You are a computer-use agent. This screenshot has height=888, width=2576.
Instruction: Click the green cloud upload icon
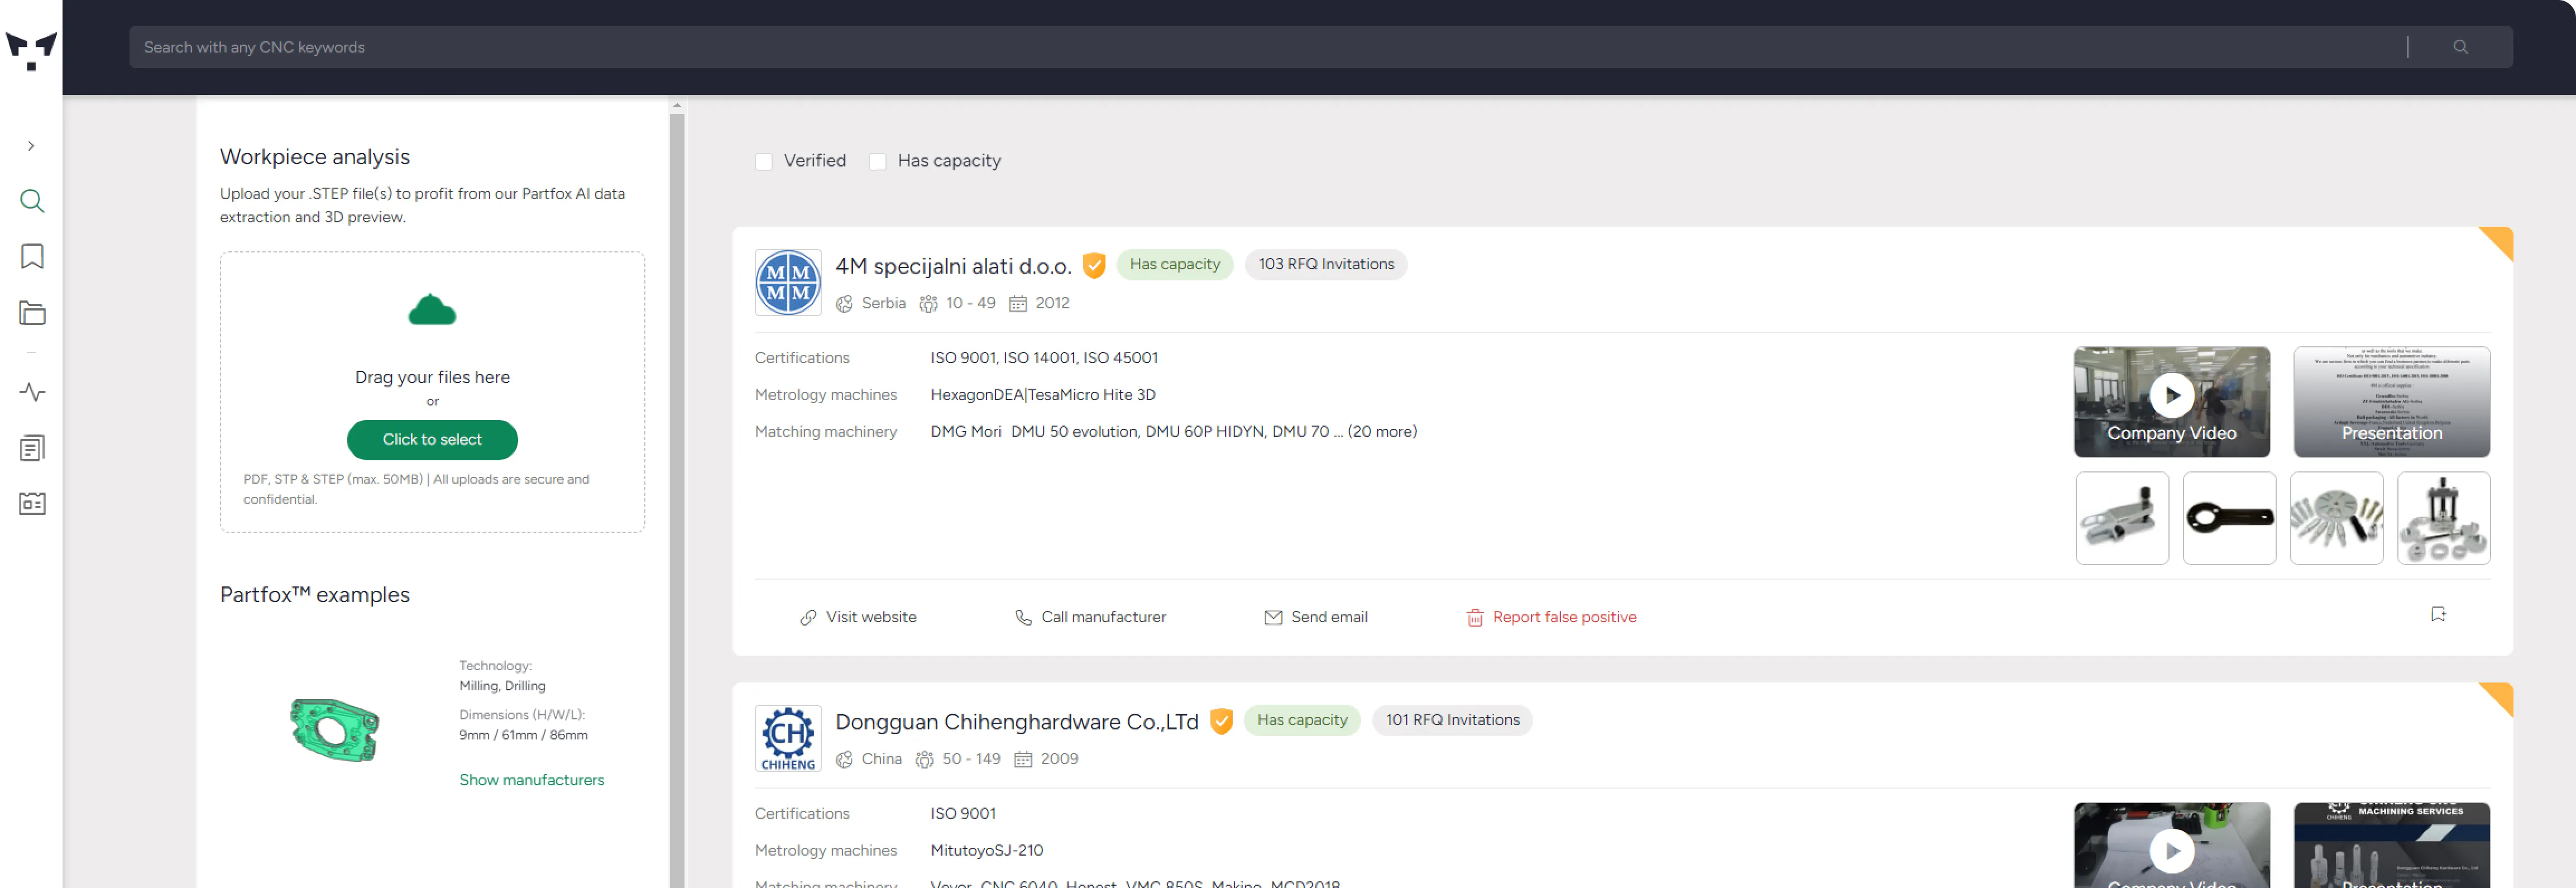click(432, 311)
